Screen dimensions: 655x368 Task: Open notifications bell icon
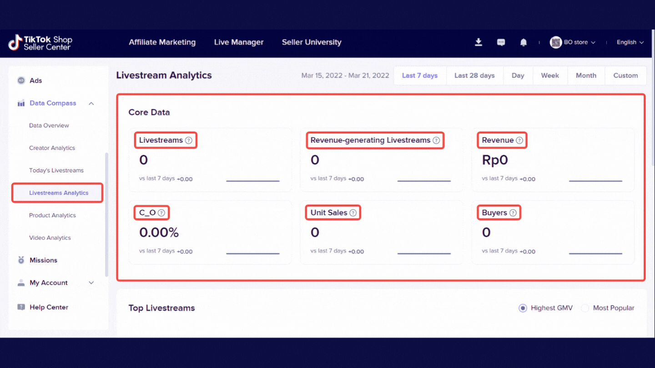point(524,42)
